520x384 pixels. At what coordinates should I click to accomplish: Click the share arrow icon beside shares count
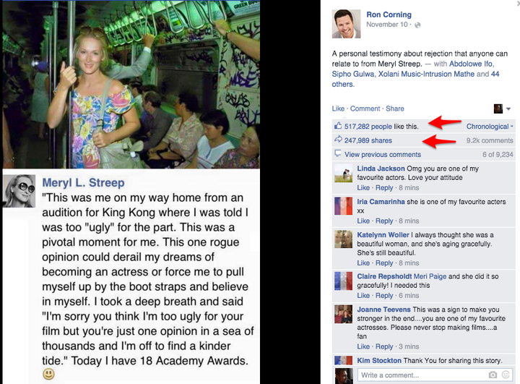pos(338,140)
